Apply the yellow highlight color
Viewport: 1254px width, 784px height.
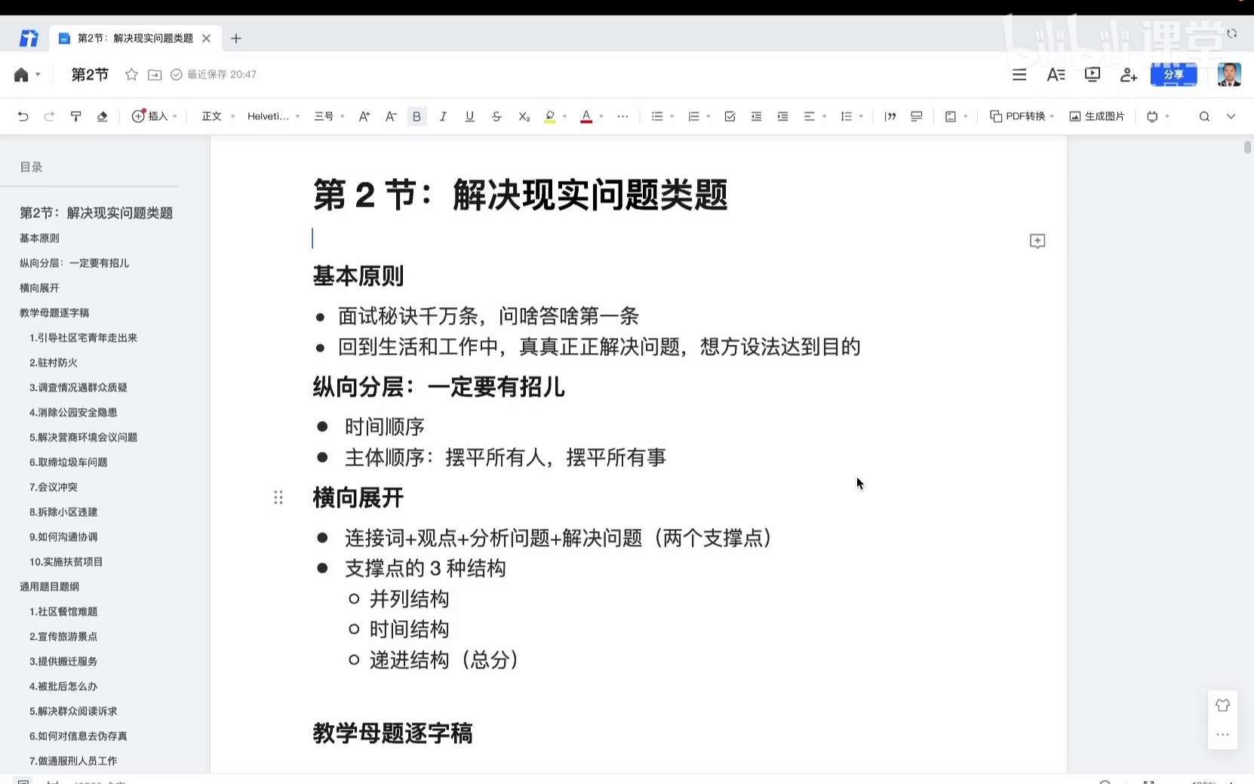coord(550,116)
